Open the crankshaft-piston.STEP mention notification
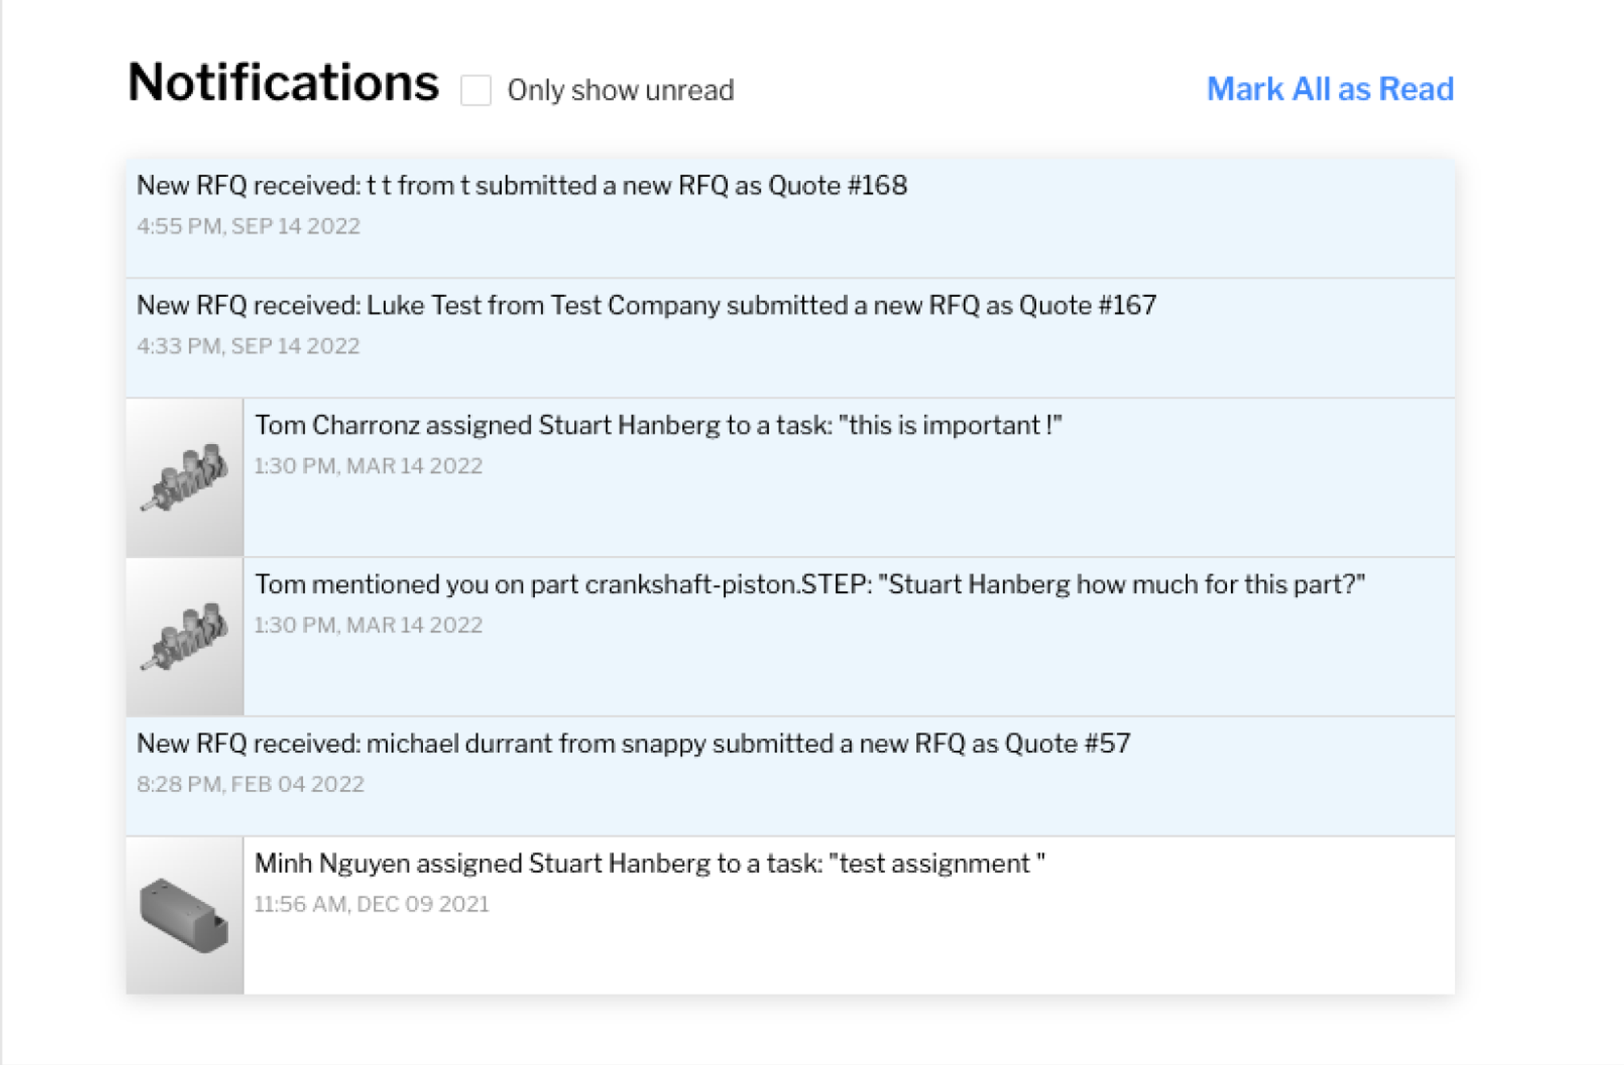1624x1065 pixels. pos(809,584)
